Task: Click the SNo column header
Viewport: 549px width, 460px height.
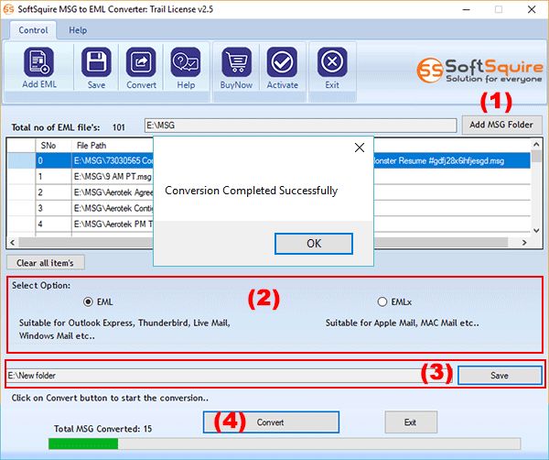Action: [53, 146]
